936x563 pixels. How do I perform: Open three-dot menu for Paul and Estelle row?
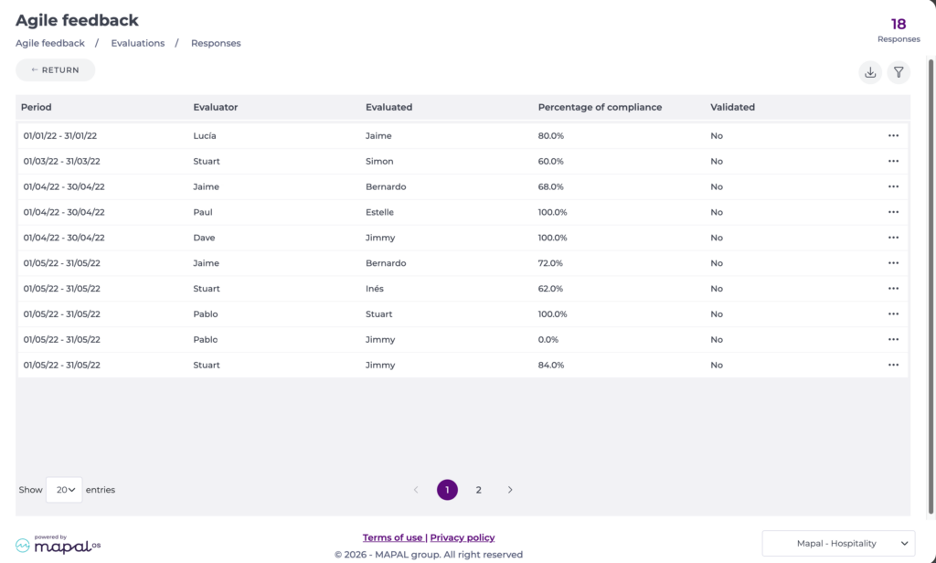point(893,212)
